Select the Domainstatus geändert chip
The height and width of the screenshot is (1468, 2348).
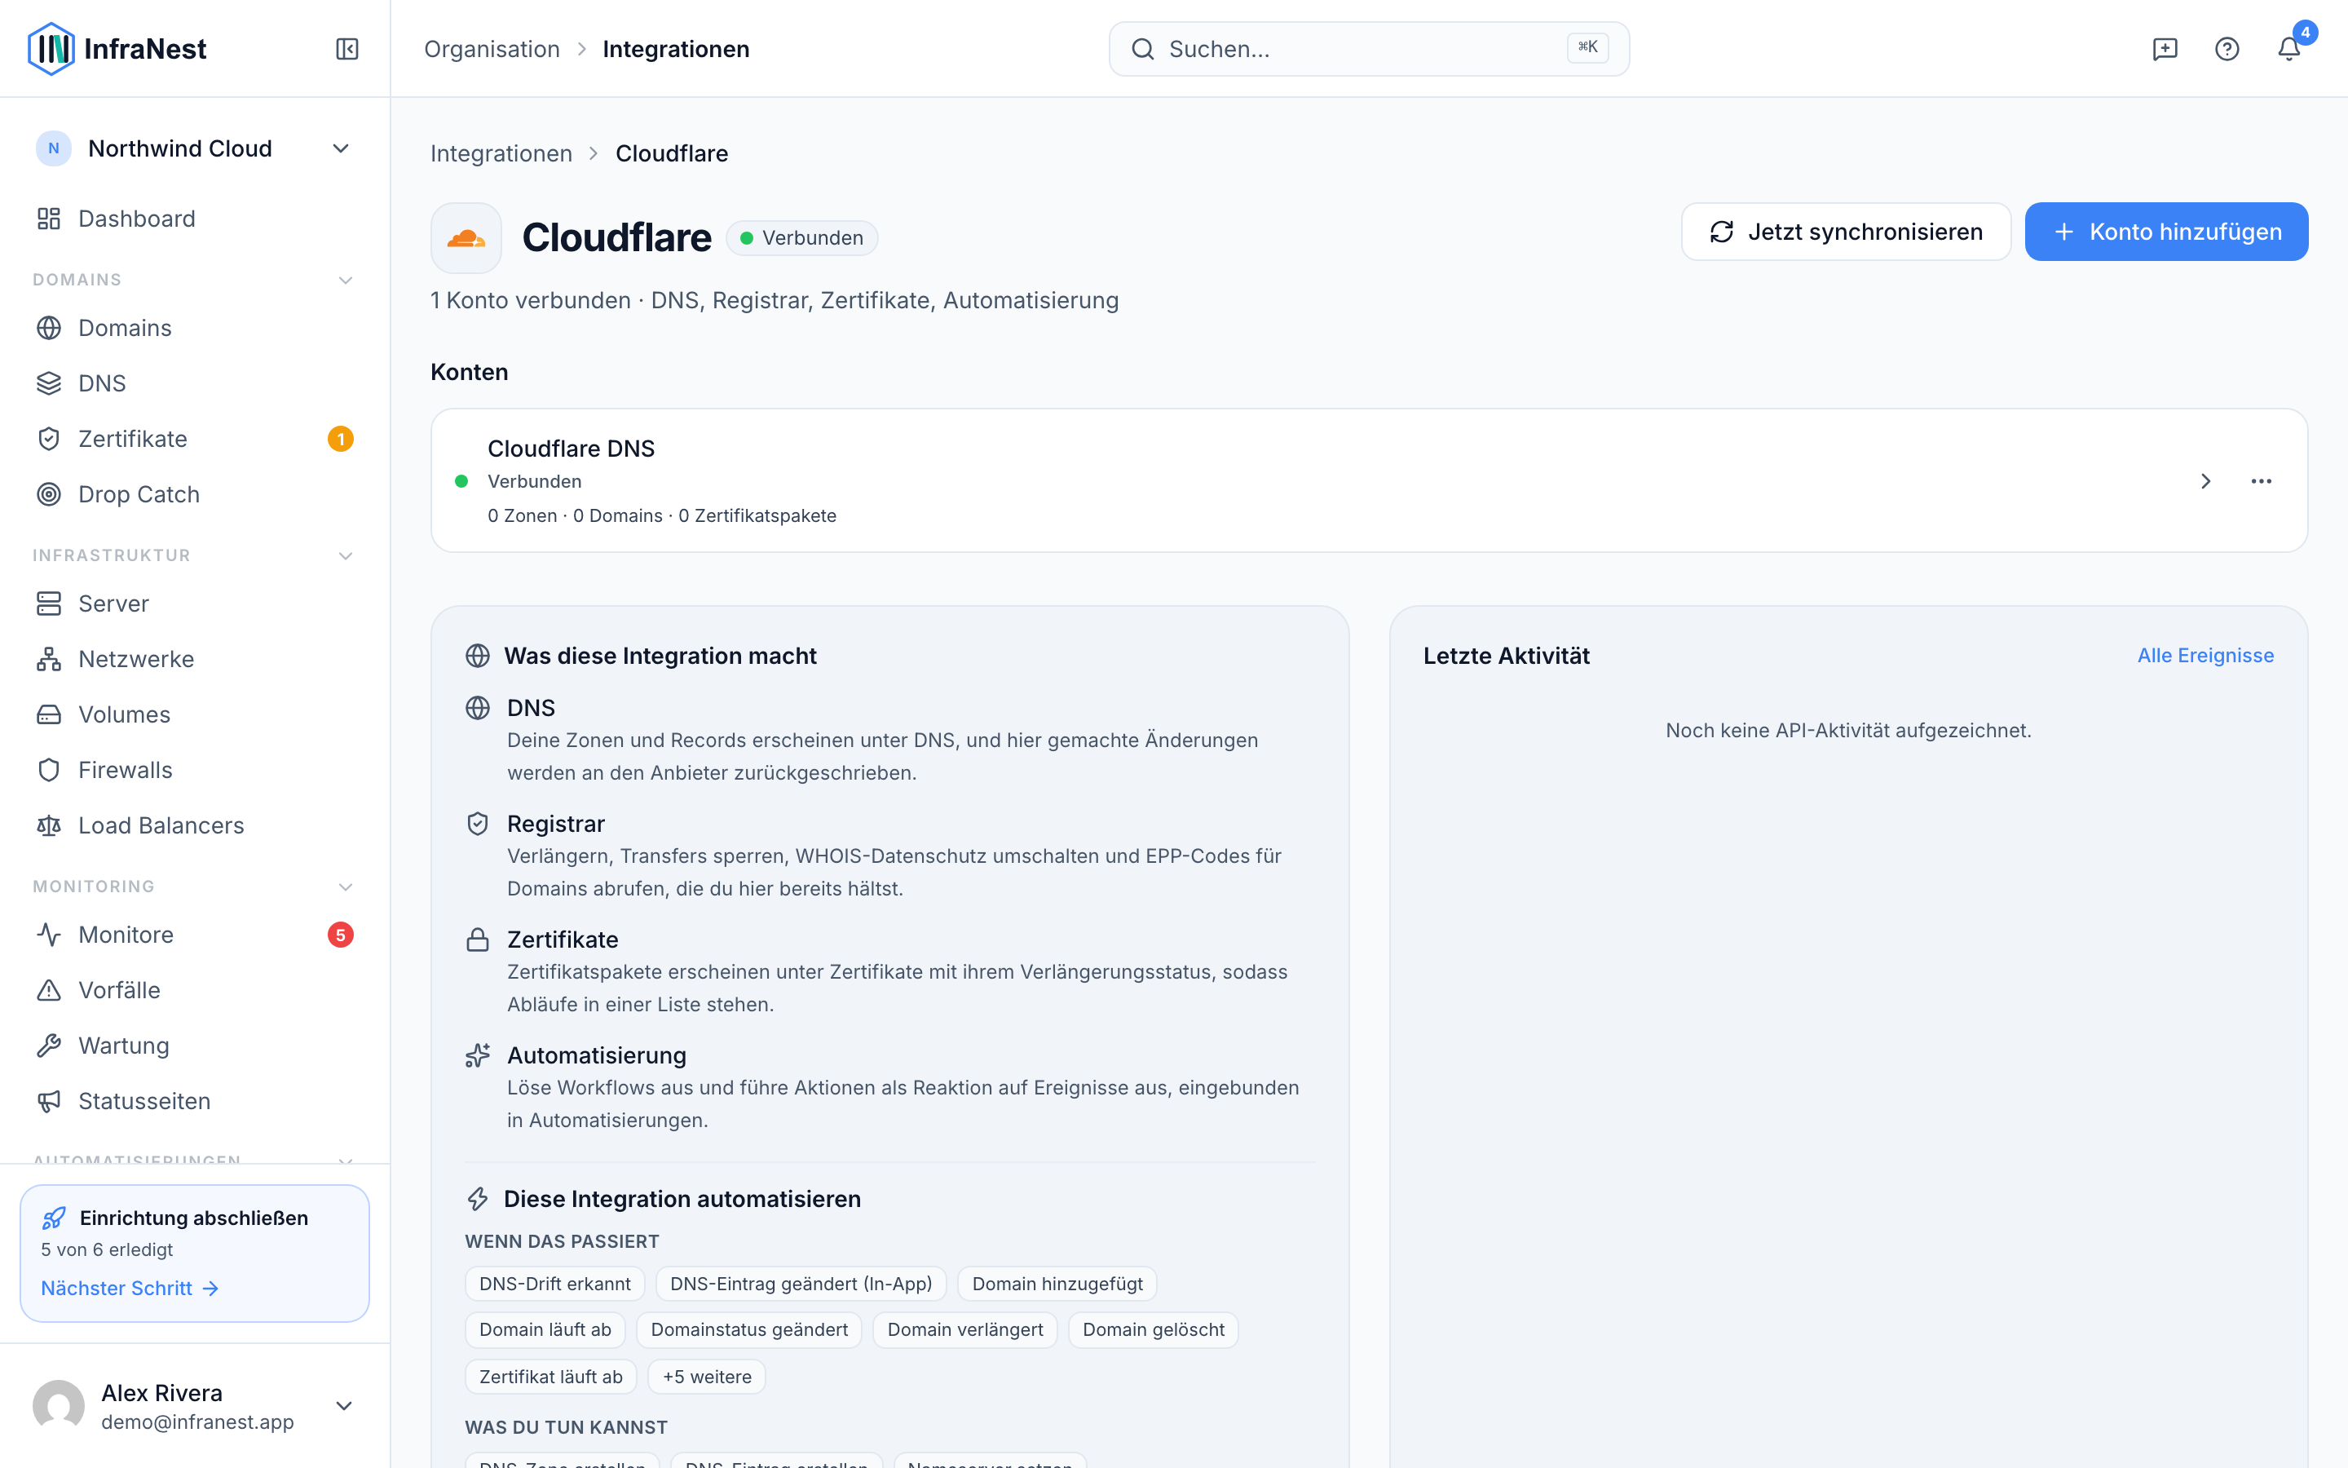(749, 1329)
